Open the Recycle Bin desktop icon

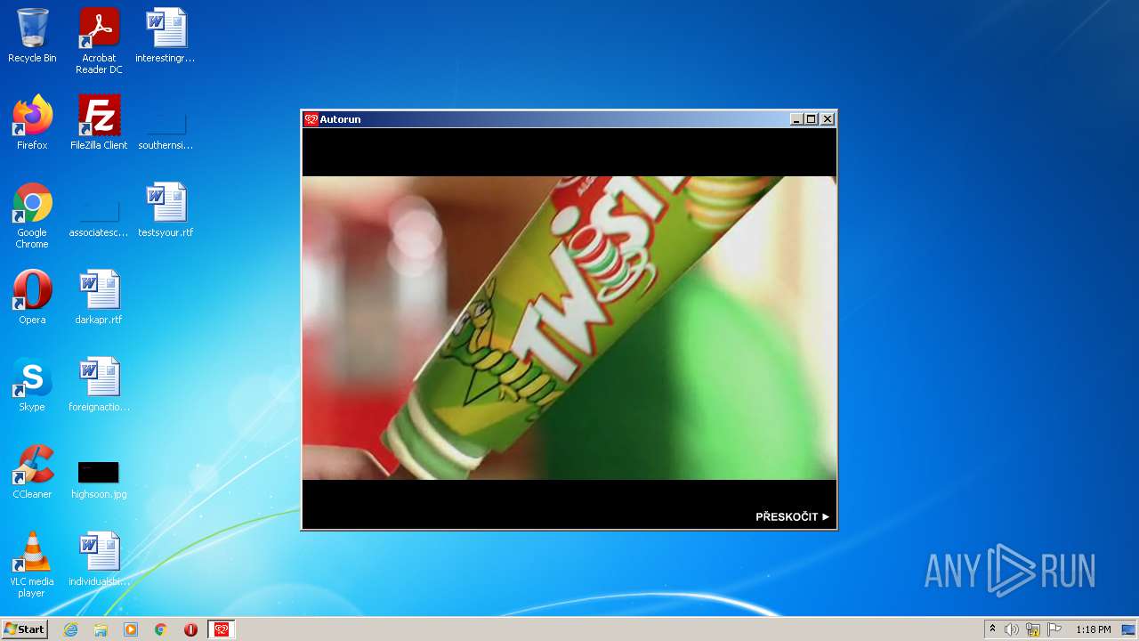pyautogui.click(x=32, y=36)
